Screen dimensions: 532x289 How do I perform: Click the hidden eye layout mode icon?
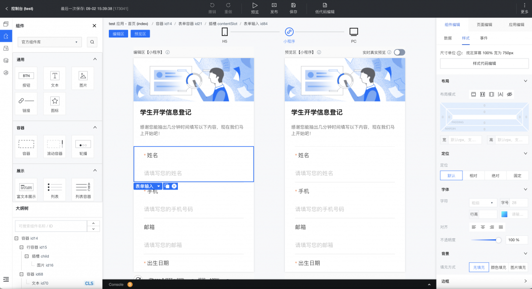pyautogui.click(x=510, y=95)
